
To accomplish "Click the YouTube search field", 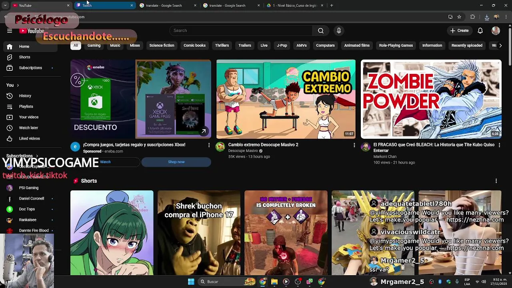I will click(x=241, y=31).
